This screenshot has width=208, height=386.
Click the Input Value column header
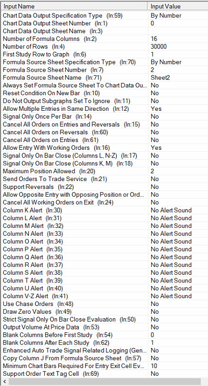(178, 6)
